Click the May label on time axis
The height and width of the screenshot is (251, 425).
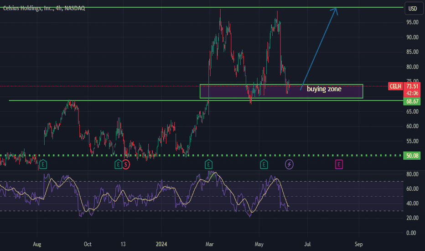click(x=259, y=244)
